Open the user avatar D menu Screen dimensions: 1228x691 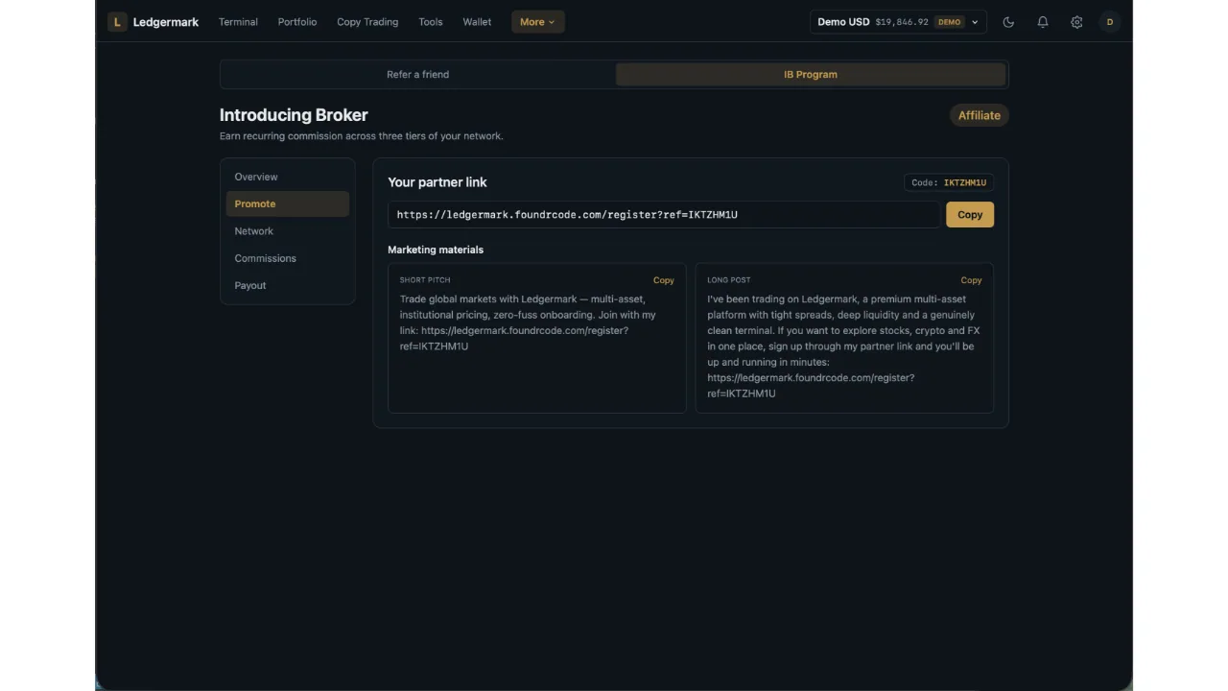point(1110,22)
